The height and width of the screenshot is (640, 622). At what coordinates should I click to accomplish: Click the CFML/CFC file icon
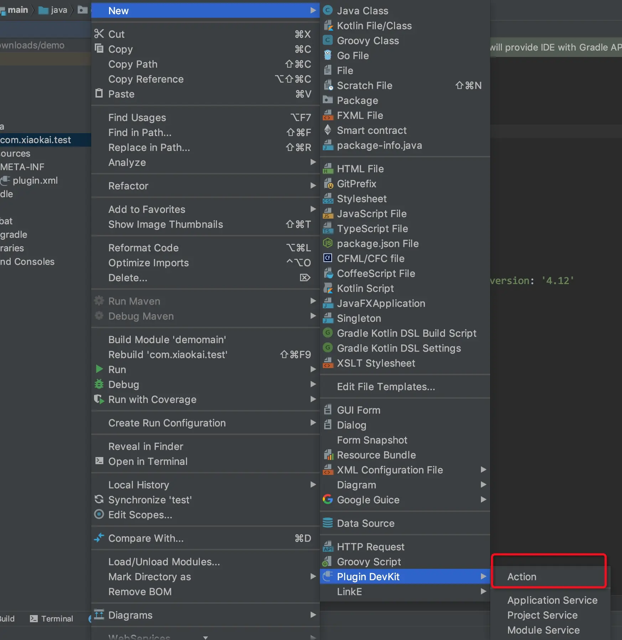pos(328,258)
